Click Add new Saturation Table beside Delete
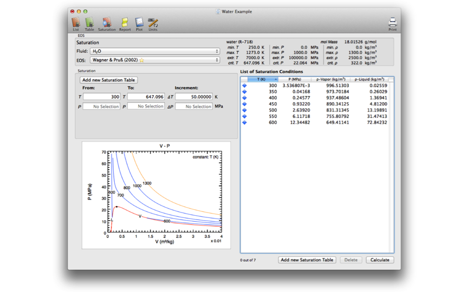The width and height of the screenshot is (468, 292). [x=307, y=260]
